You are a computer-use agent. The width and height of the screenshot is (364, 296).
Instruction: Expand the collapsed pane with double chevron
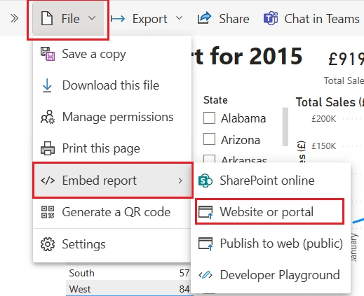click(14, 18)
